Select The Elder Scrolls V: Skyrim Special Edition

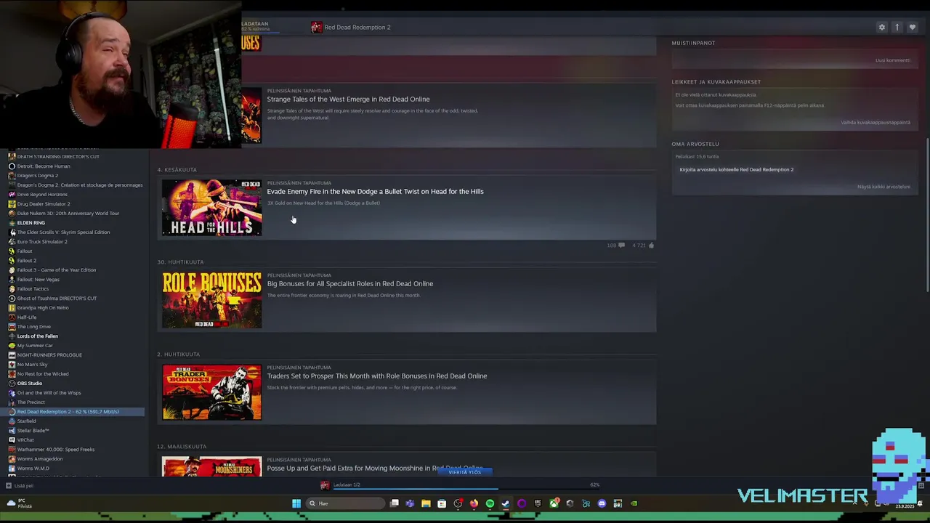click(63, 232)
